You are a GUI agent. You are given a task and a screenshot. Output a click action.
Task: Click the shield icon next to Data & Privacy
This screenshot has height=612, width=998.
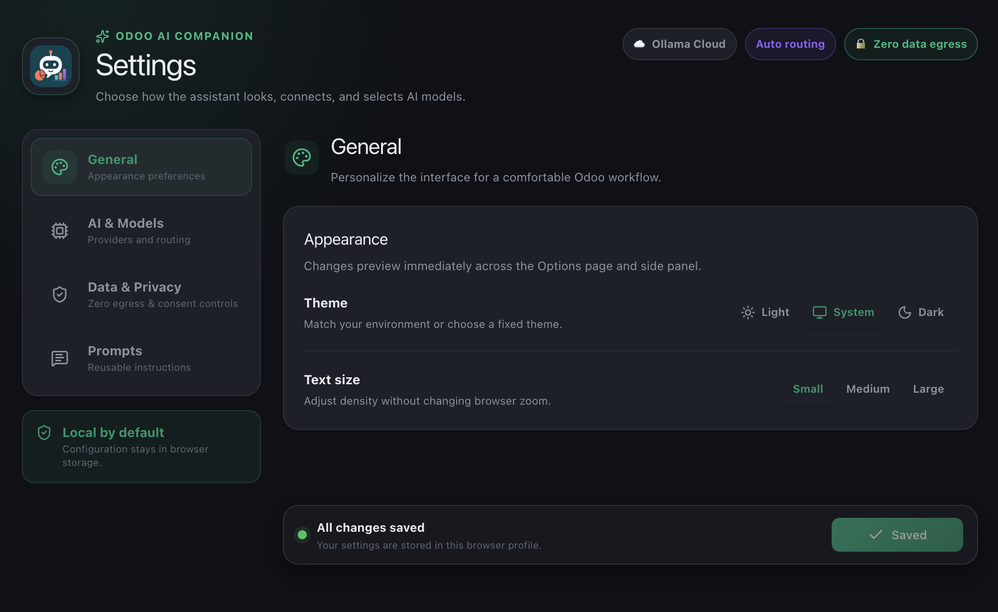coord(60,295)
